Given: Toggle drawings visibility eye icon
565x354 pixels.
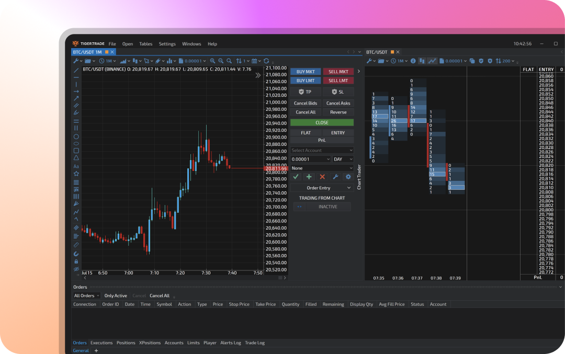Looking at the screenshot, I should (x=76, y=269).
